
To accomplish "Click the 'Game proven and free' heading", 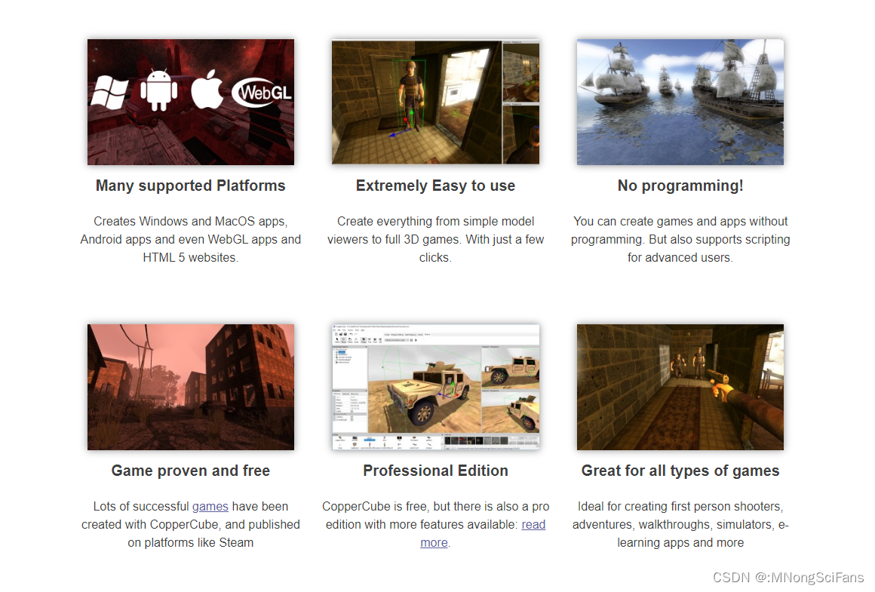I will coord(190,471).
